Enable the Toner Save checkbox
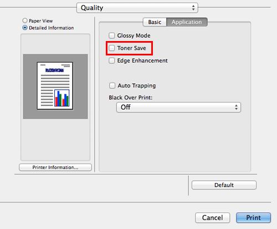 point(112,48)
